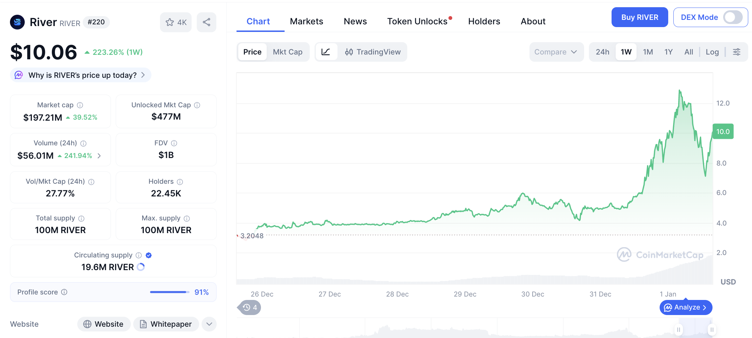Click the Buy RIVER button
The width and height of the screenshot is (752, 338).
(x=639, y=17)
